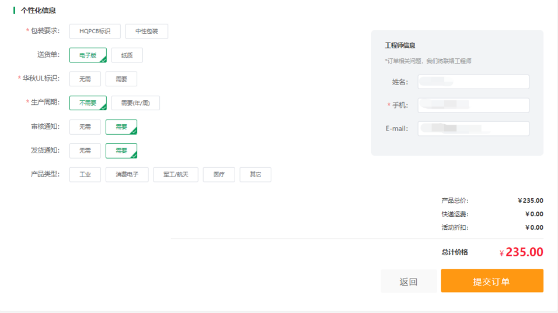Screen dimensions: 558x313
Task: Disable 发货通知 by selecting 无需
Action: (x=85, y=151)
